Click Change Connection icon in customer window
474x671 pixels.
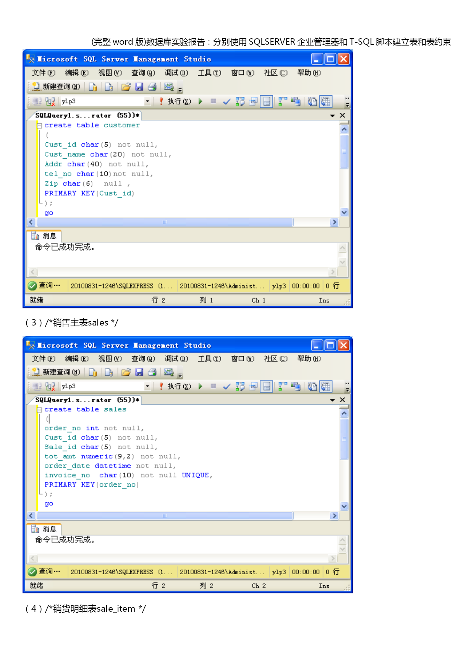pos(50,101)
